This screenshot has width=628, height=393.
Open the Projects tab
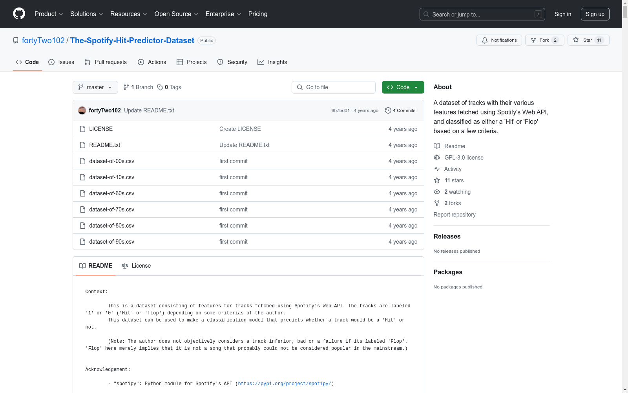tap(192, 62)
